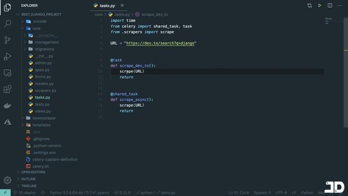Place cursor on the @shared_task decorator line
Image resolution: width=348 pixels, height=196 pixels.
(x=124, y=94)
